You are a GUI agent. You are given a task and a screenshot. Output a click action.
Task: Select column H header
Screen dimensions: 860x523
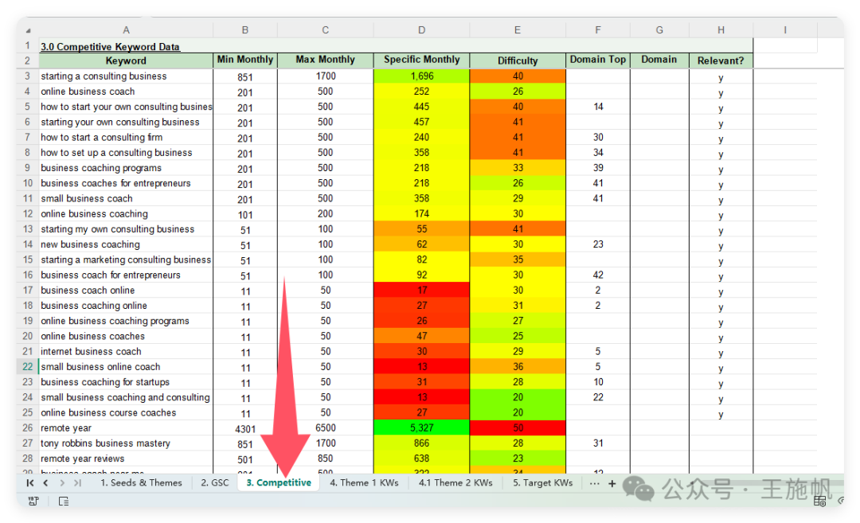(721, 30)
